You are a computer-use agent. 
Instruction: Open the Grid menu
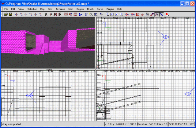[50, 9]
